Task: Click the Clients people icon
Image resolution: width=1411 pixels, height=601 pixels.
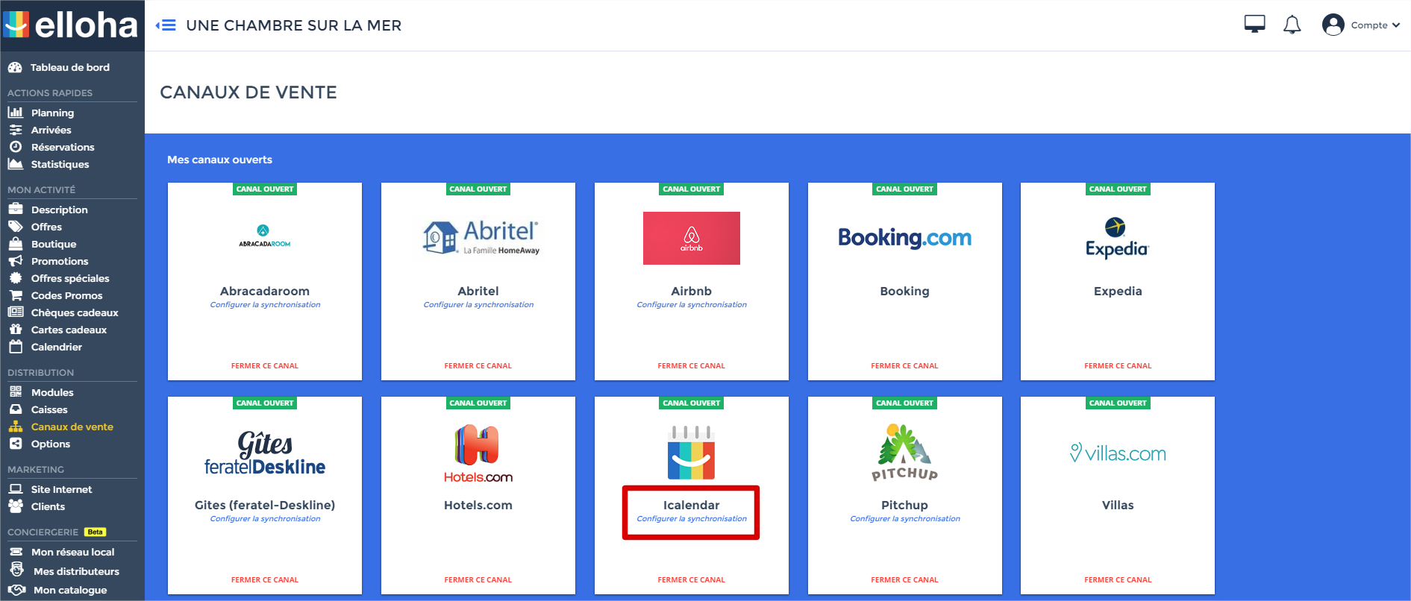Action: [x=16, y=506]
